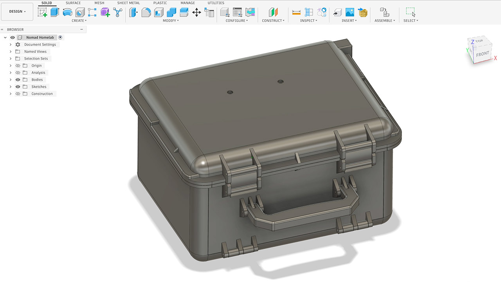Select the Insert Mesh tool
Viewport: 501px width, 282px height.
(x=363, y=12)
